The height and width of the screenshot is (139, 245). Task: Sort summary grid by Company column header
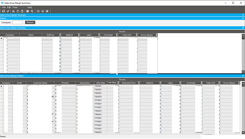tap(10, 35)
